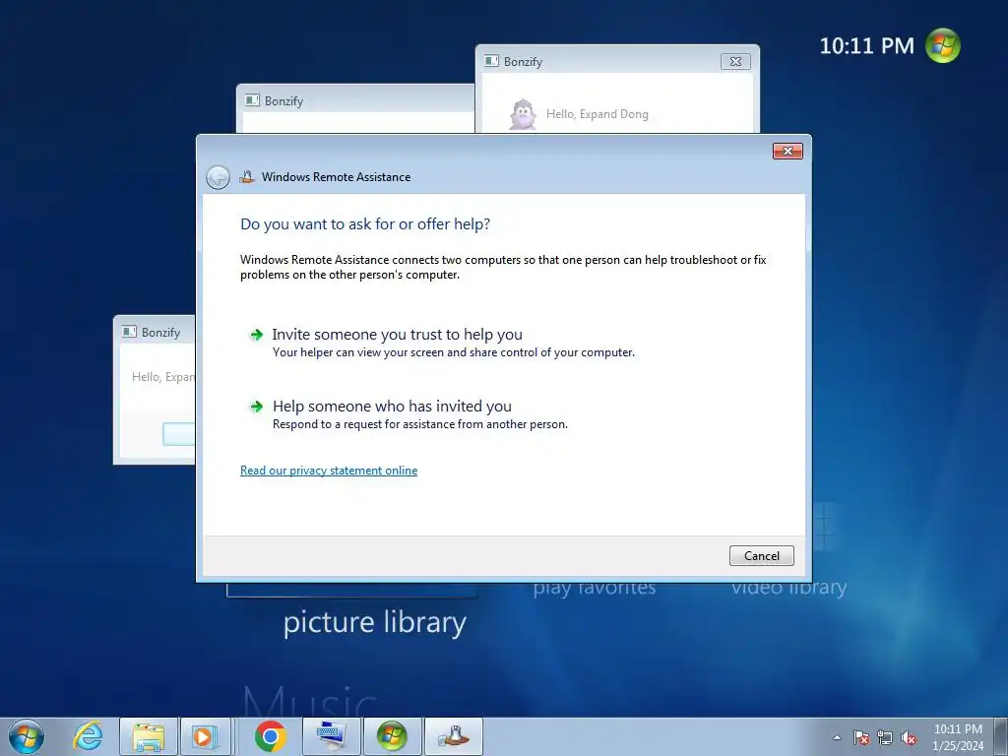Open Windows Explorer from taskbar
The image size is (1008, 756).
[149, 736]
